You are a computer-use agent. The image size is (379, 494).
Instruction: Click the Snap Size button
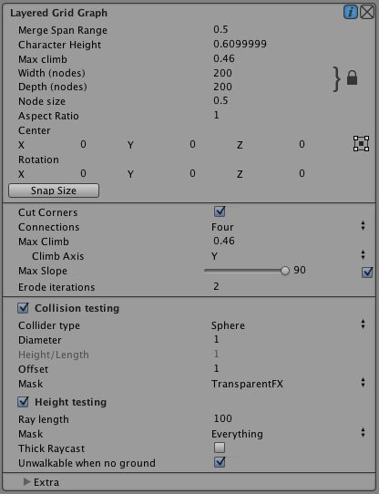click(54, 190)
